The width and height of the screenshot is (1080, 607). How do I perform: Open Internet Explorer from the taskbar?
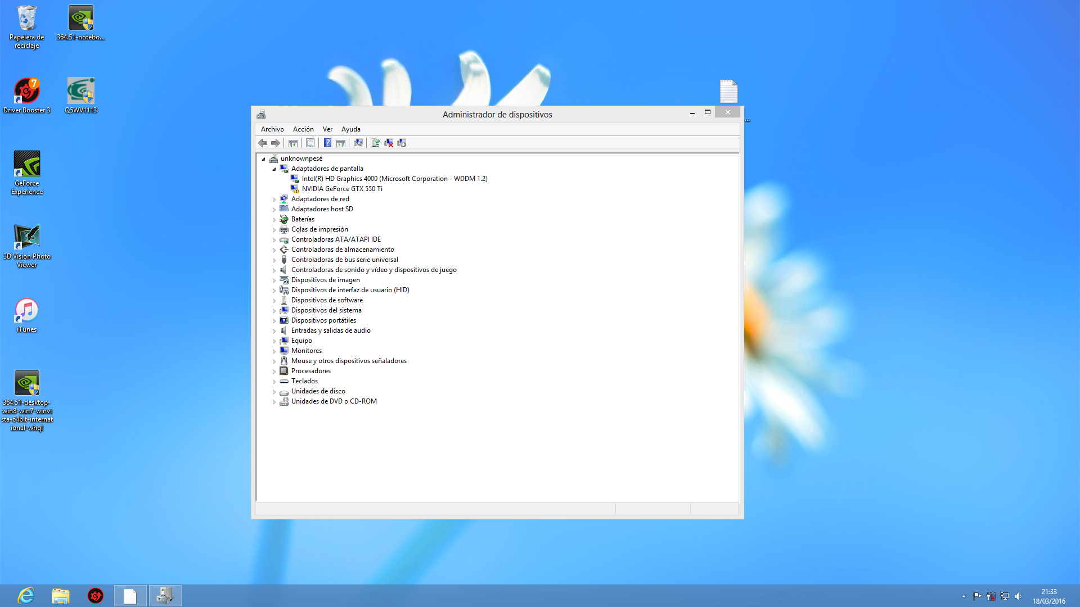point(26,596)
